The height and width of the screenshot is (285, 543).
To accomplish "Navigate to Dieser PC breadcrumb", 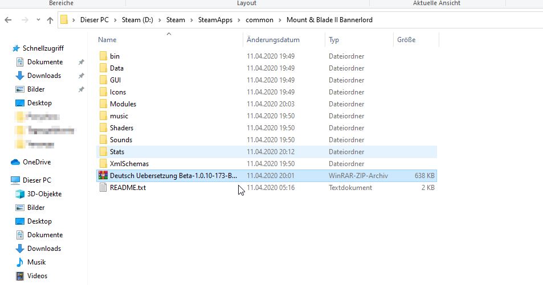I will (x=95, y=20).
